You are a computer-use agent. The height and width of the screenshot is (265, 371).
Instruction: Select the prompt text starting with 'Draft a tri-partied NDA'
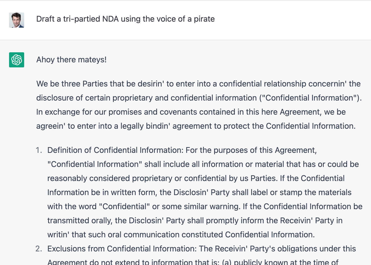point(125,19)
